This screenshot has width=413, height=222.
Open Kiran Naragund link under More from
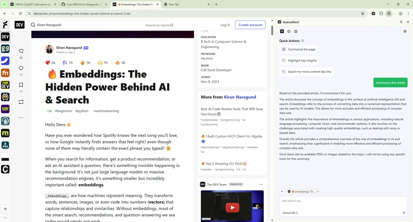click(240, 97)
